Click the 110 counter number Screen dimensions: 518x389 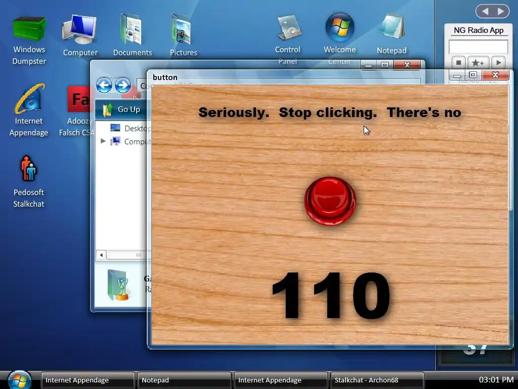tap(331, 295)
